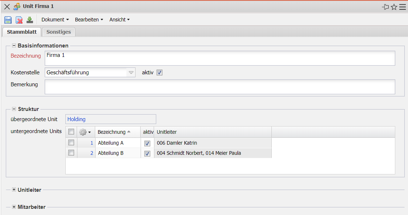Click the document icon with red X

pyautogui.click(x=19, y=20)
